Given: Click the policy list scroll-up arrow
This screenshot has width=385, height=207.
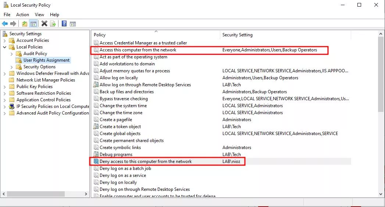Looking at the screenshot, I should coord(381,34).
